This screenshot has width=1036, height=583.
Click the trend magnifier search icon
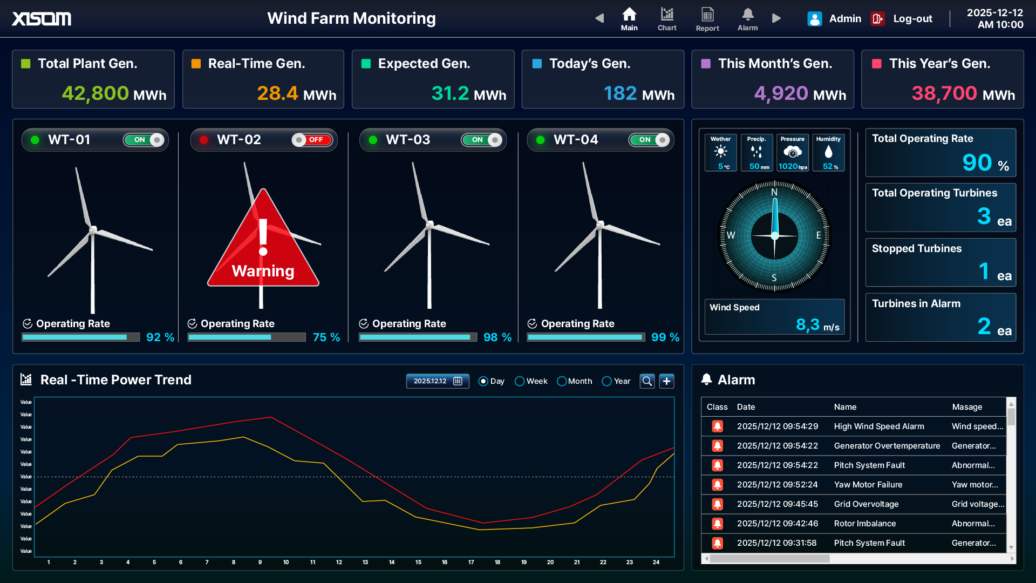click(647, 381)
